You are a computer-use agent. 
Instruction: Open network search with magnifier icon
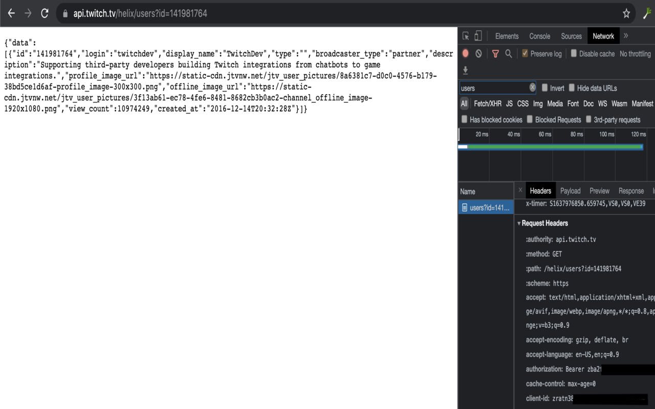509,53
